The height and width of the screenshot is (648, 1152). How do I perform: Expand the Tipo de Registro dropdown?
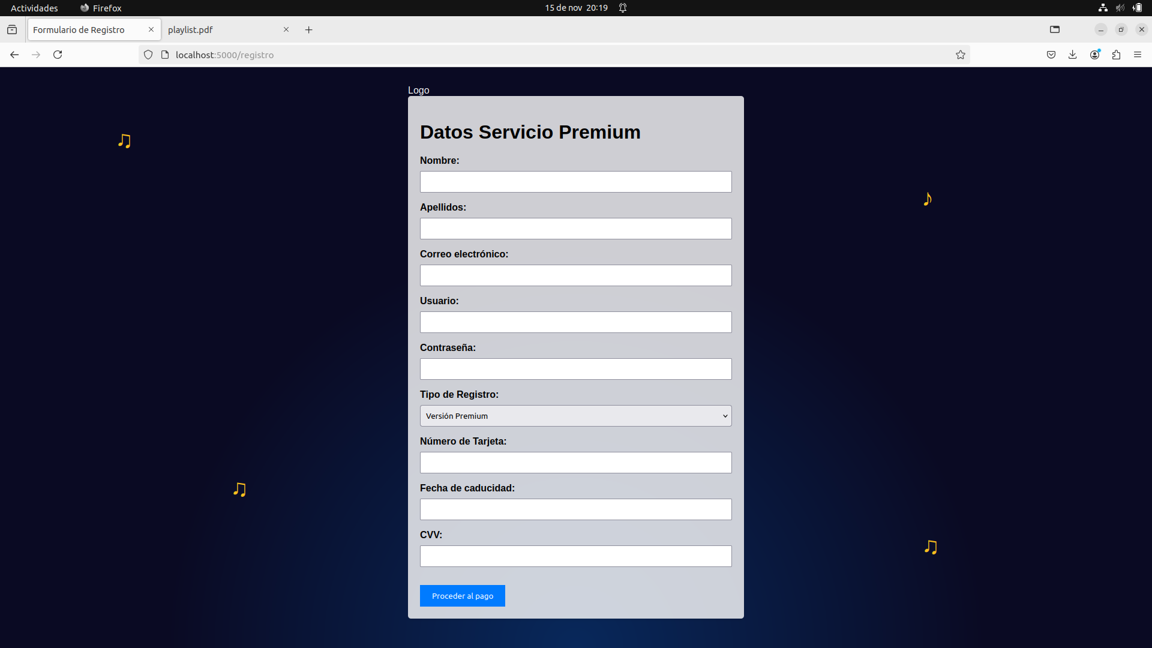point(576,416)
